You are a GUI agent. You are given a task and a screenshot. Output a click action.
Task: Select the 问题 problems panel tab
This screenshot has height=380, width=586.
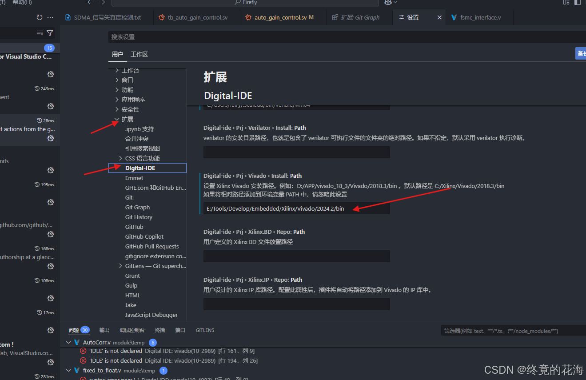click(x=79, y=330)
